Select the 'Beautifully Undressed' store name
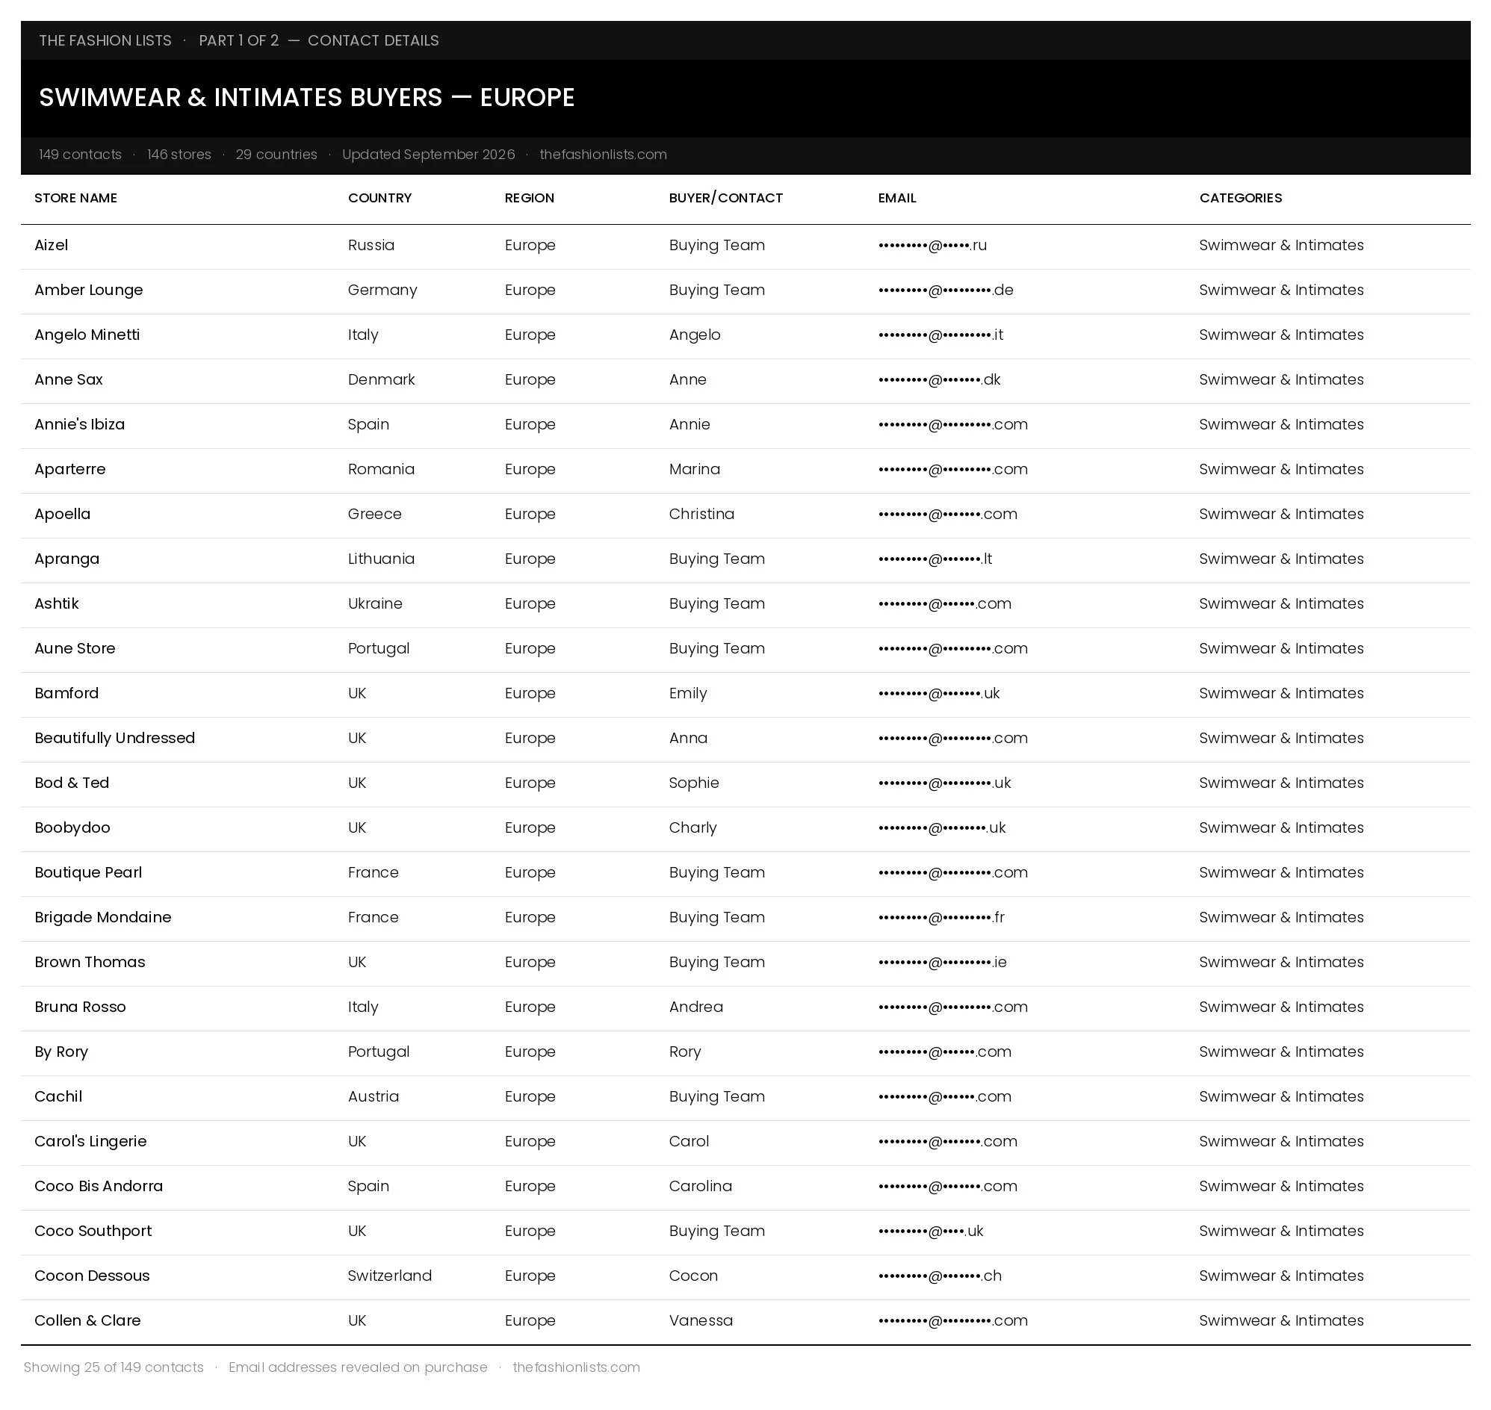The image size is (1491, 1410). (115, 739)
